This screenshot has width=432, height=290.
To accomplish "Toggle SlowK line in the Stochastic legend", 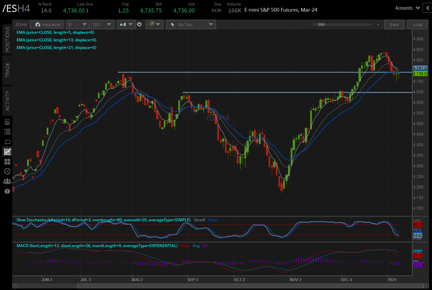I will tap(199, 220).
